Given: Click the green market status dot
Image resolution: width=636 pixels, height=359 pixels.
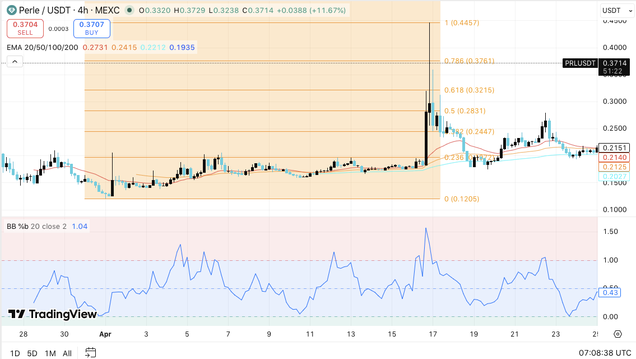Looking at the screenshot, I should (129, 10).
